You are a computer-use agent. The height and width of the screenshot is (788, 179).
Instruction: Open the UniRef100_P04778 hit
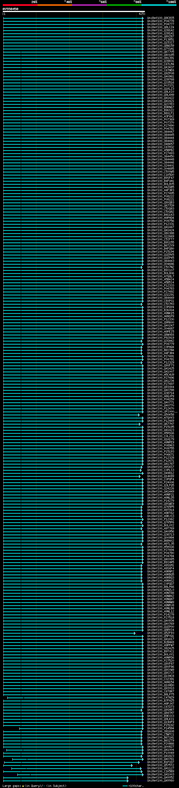click(160, 21)
